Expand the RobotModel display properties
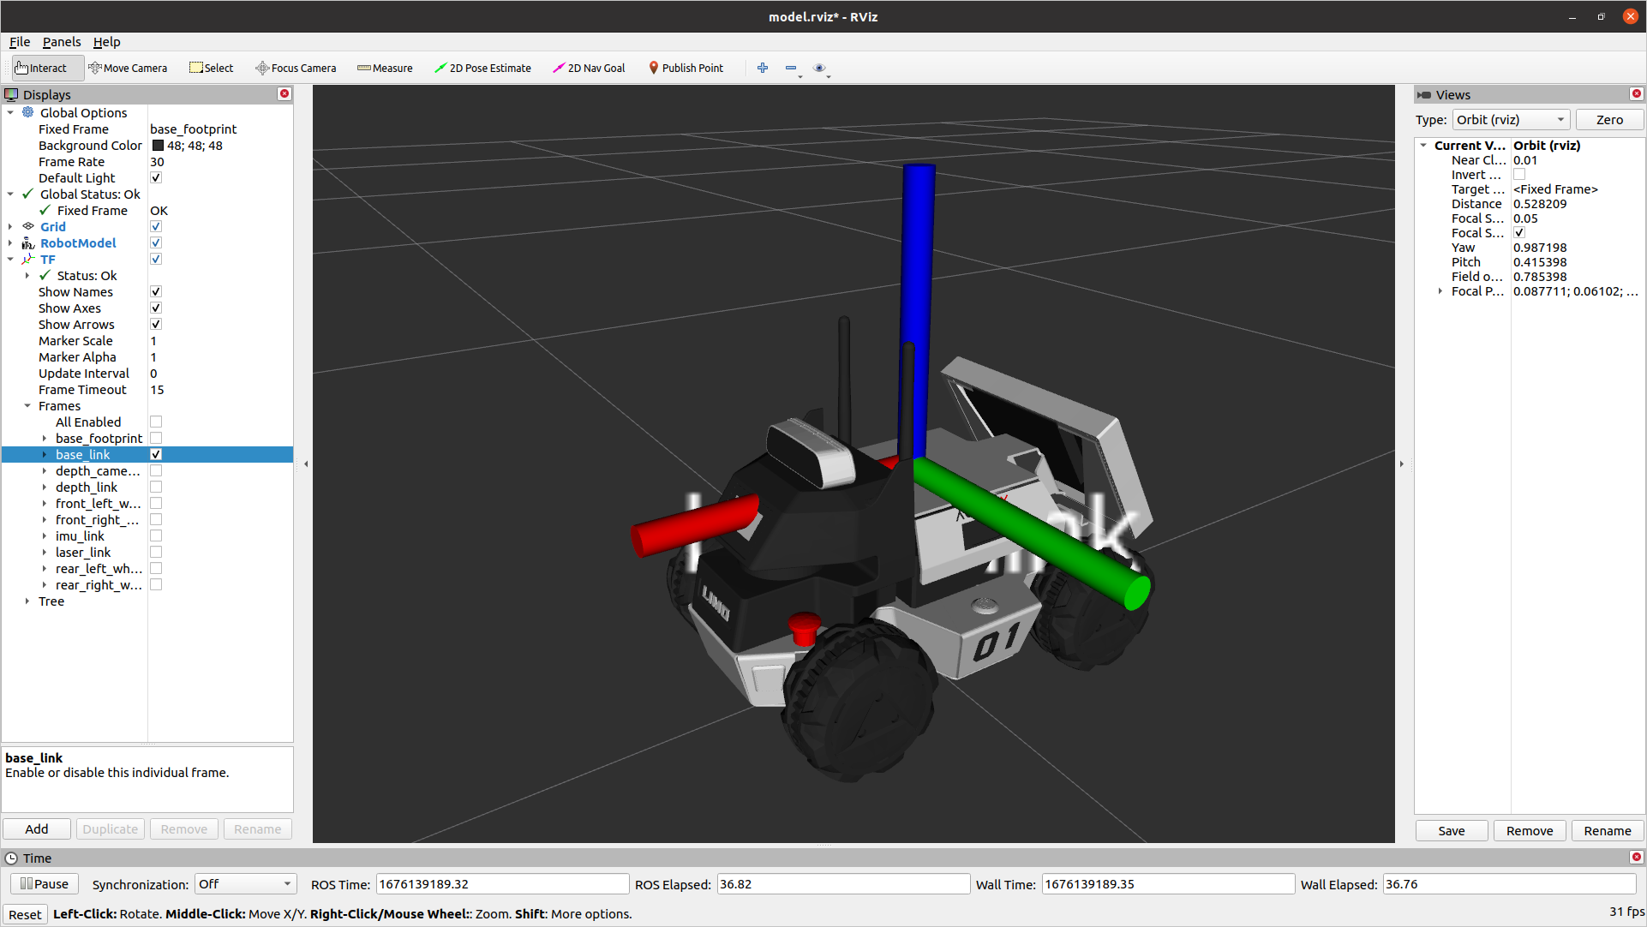The image size is (1647, 927). pyautogui.click(x=10, y=242)
